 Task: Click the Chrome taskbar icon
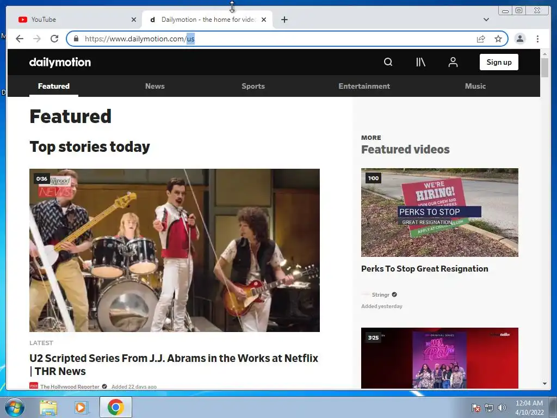115,407
